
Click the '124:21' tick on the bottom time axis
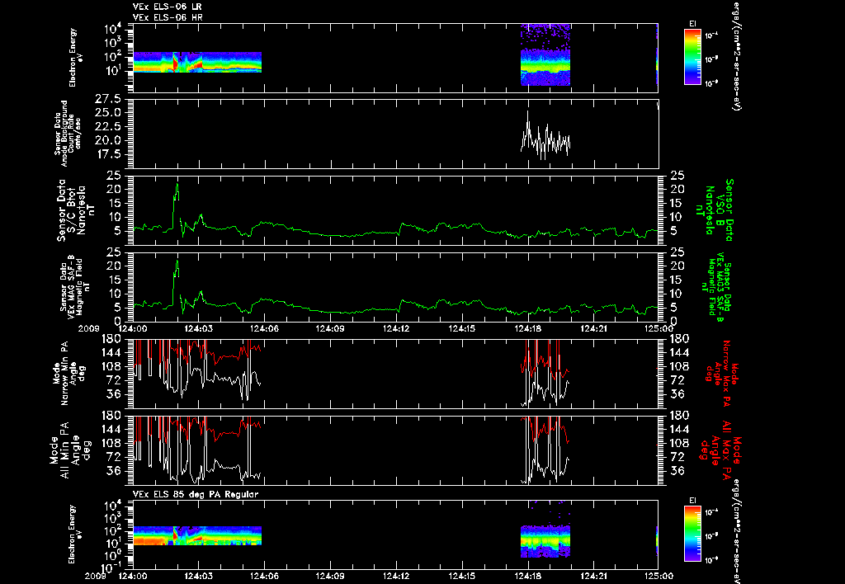point(593,576)
